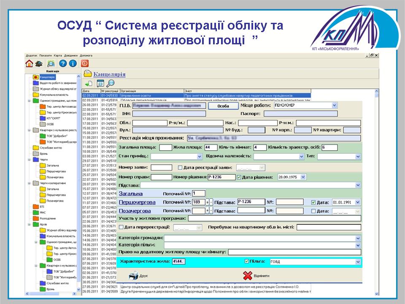Click the red X Відмінити icon
The width and height of the screenshot is (405, 304).
248,276
